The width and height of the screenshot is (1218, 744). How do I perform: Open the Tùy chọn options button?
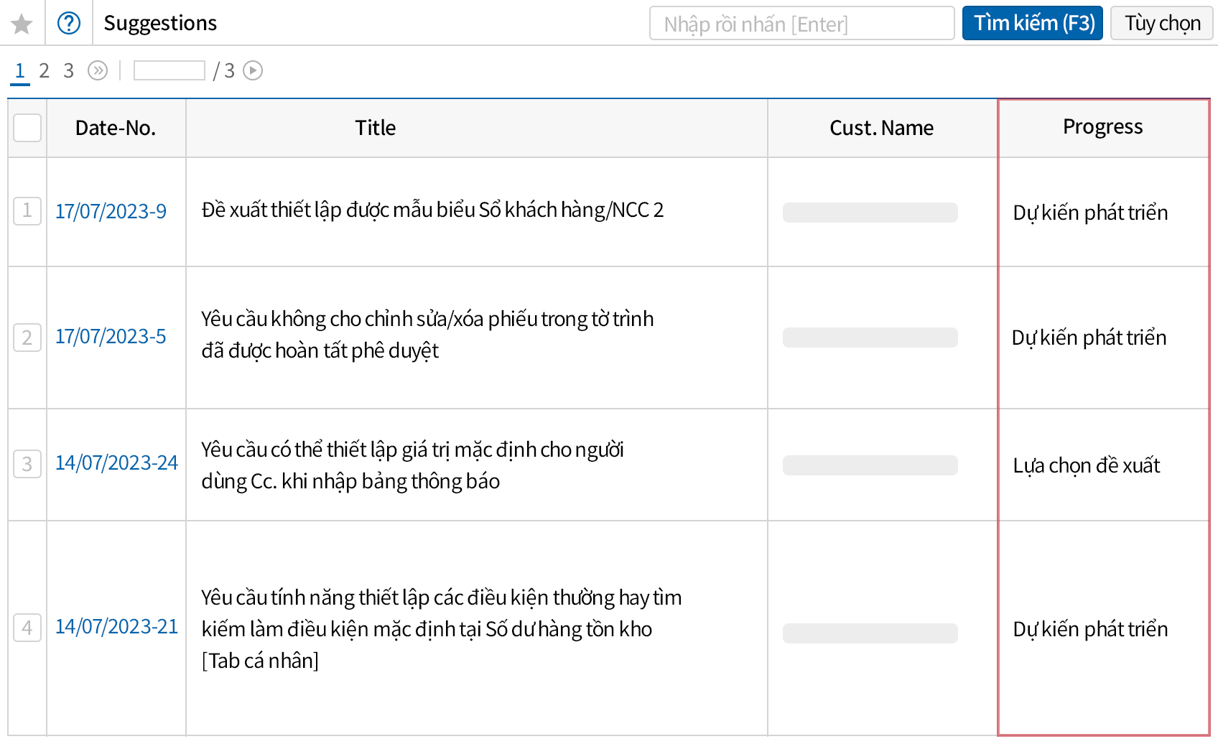1161,24
